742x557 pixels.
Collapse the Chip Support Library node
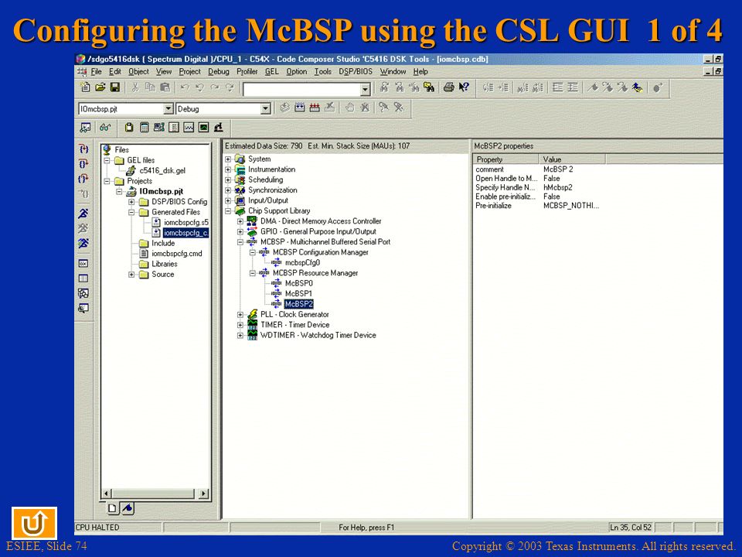[228, 210]
